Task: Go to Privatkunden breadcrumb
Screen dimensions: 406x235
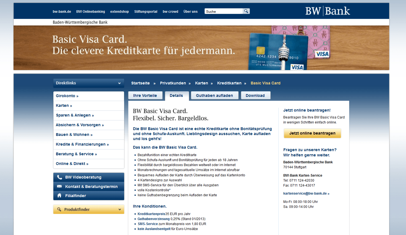Action: 173,83
